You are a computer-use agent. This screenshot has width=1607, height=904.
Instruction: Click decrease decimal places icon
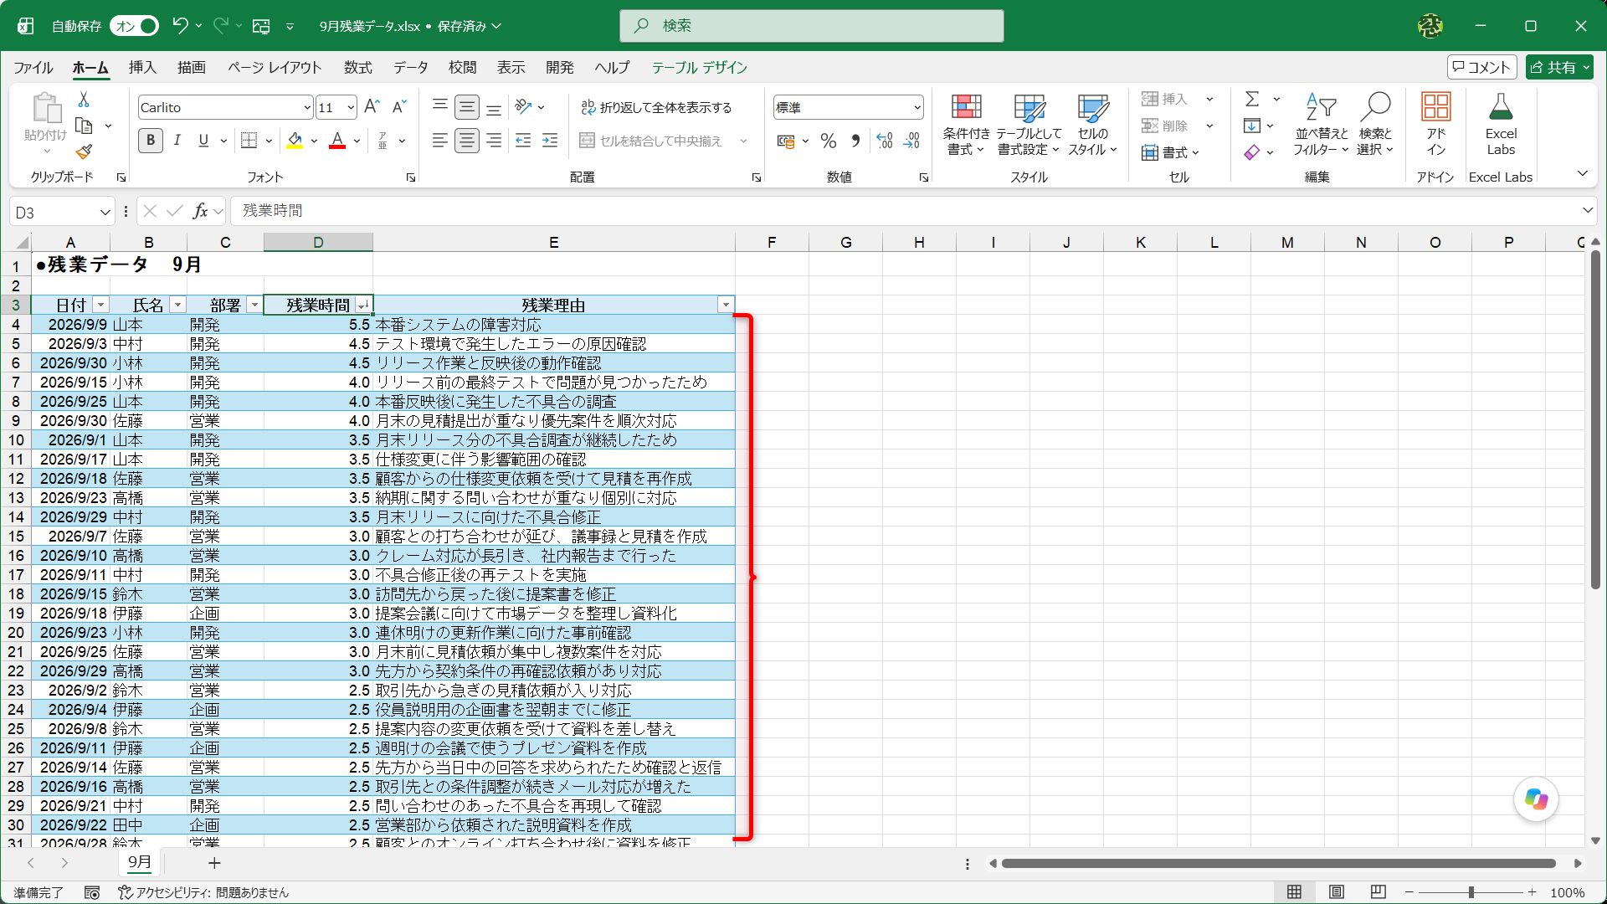point(912,141)
